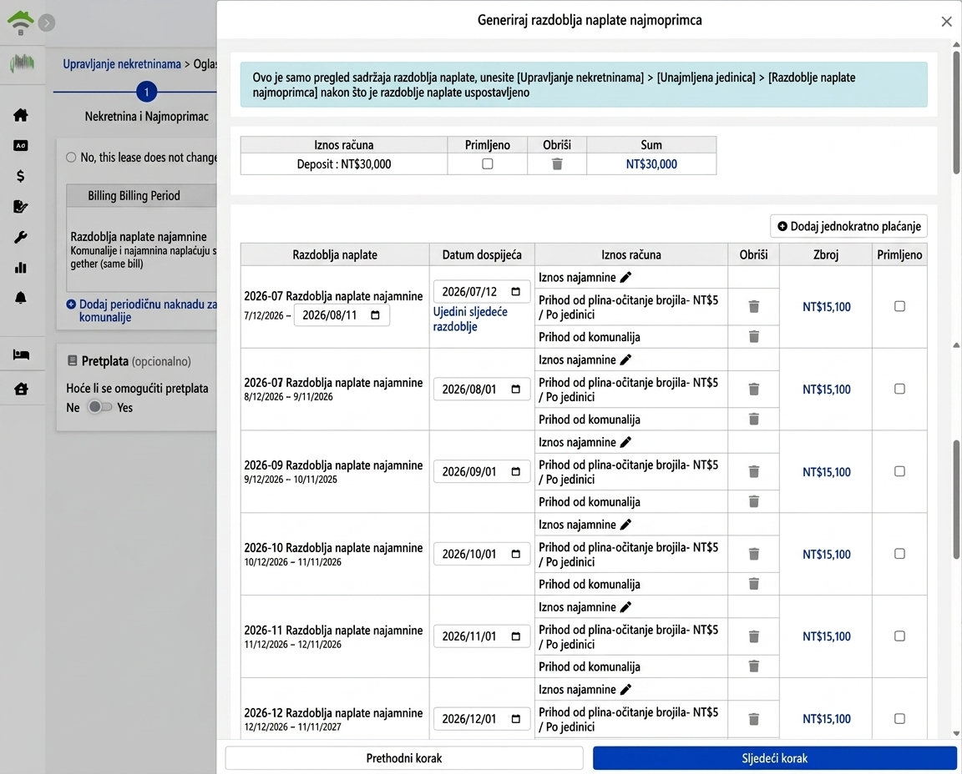962x774 pixels.
Task: Open calendar for due date 2026/08/01
Action: [x=515, y=390]
